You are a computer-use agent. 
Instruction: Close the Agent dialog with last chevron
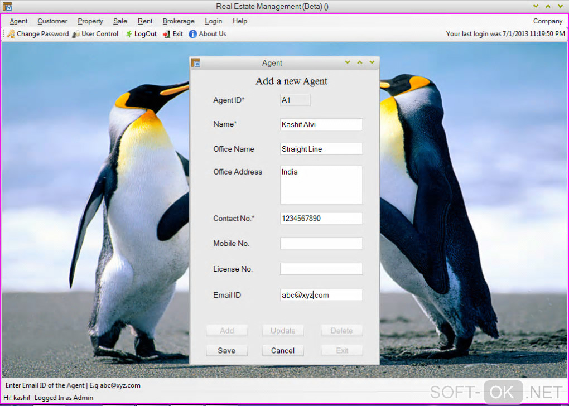372,62
